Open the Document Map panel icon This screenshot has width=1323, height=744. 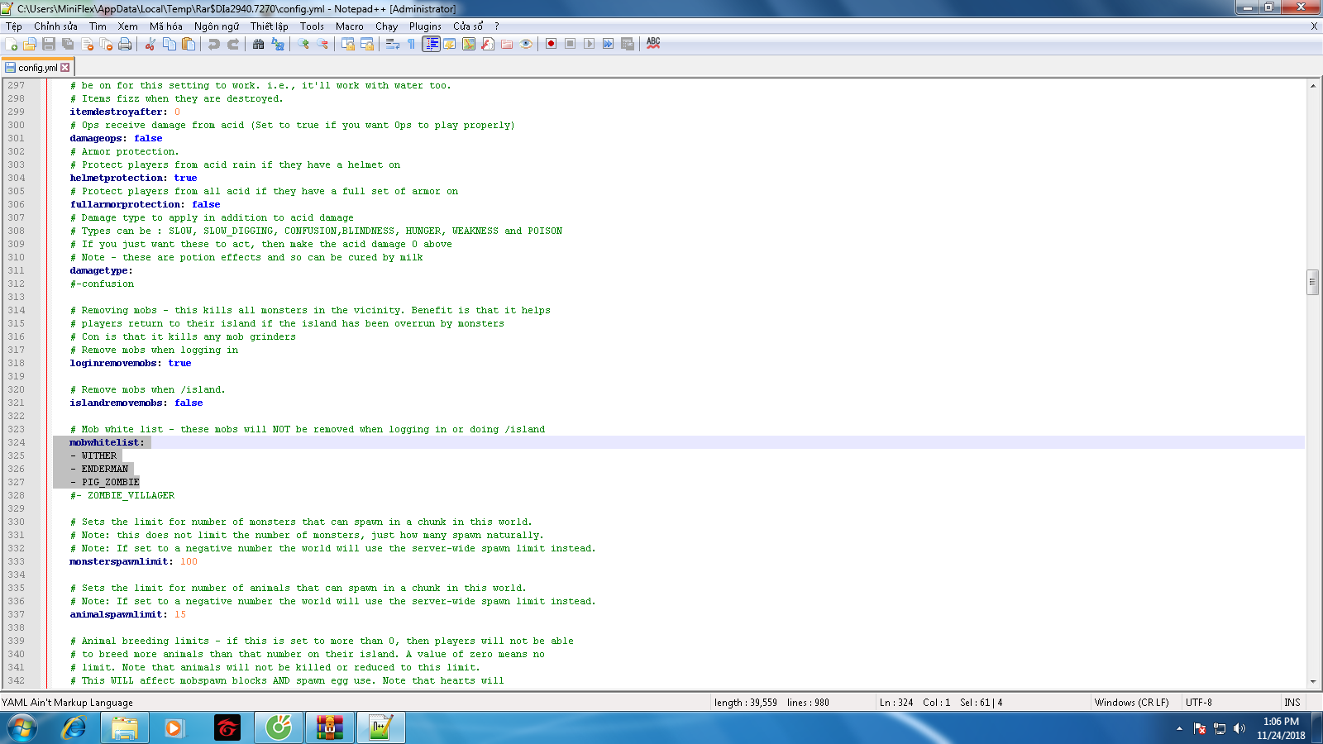(x=469, y=44)
